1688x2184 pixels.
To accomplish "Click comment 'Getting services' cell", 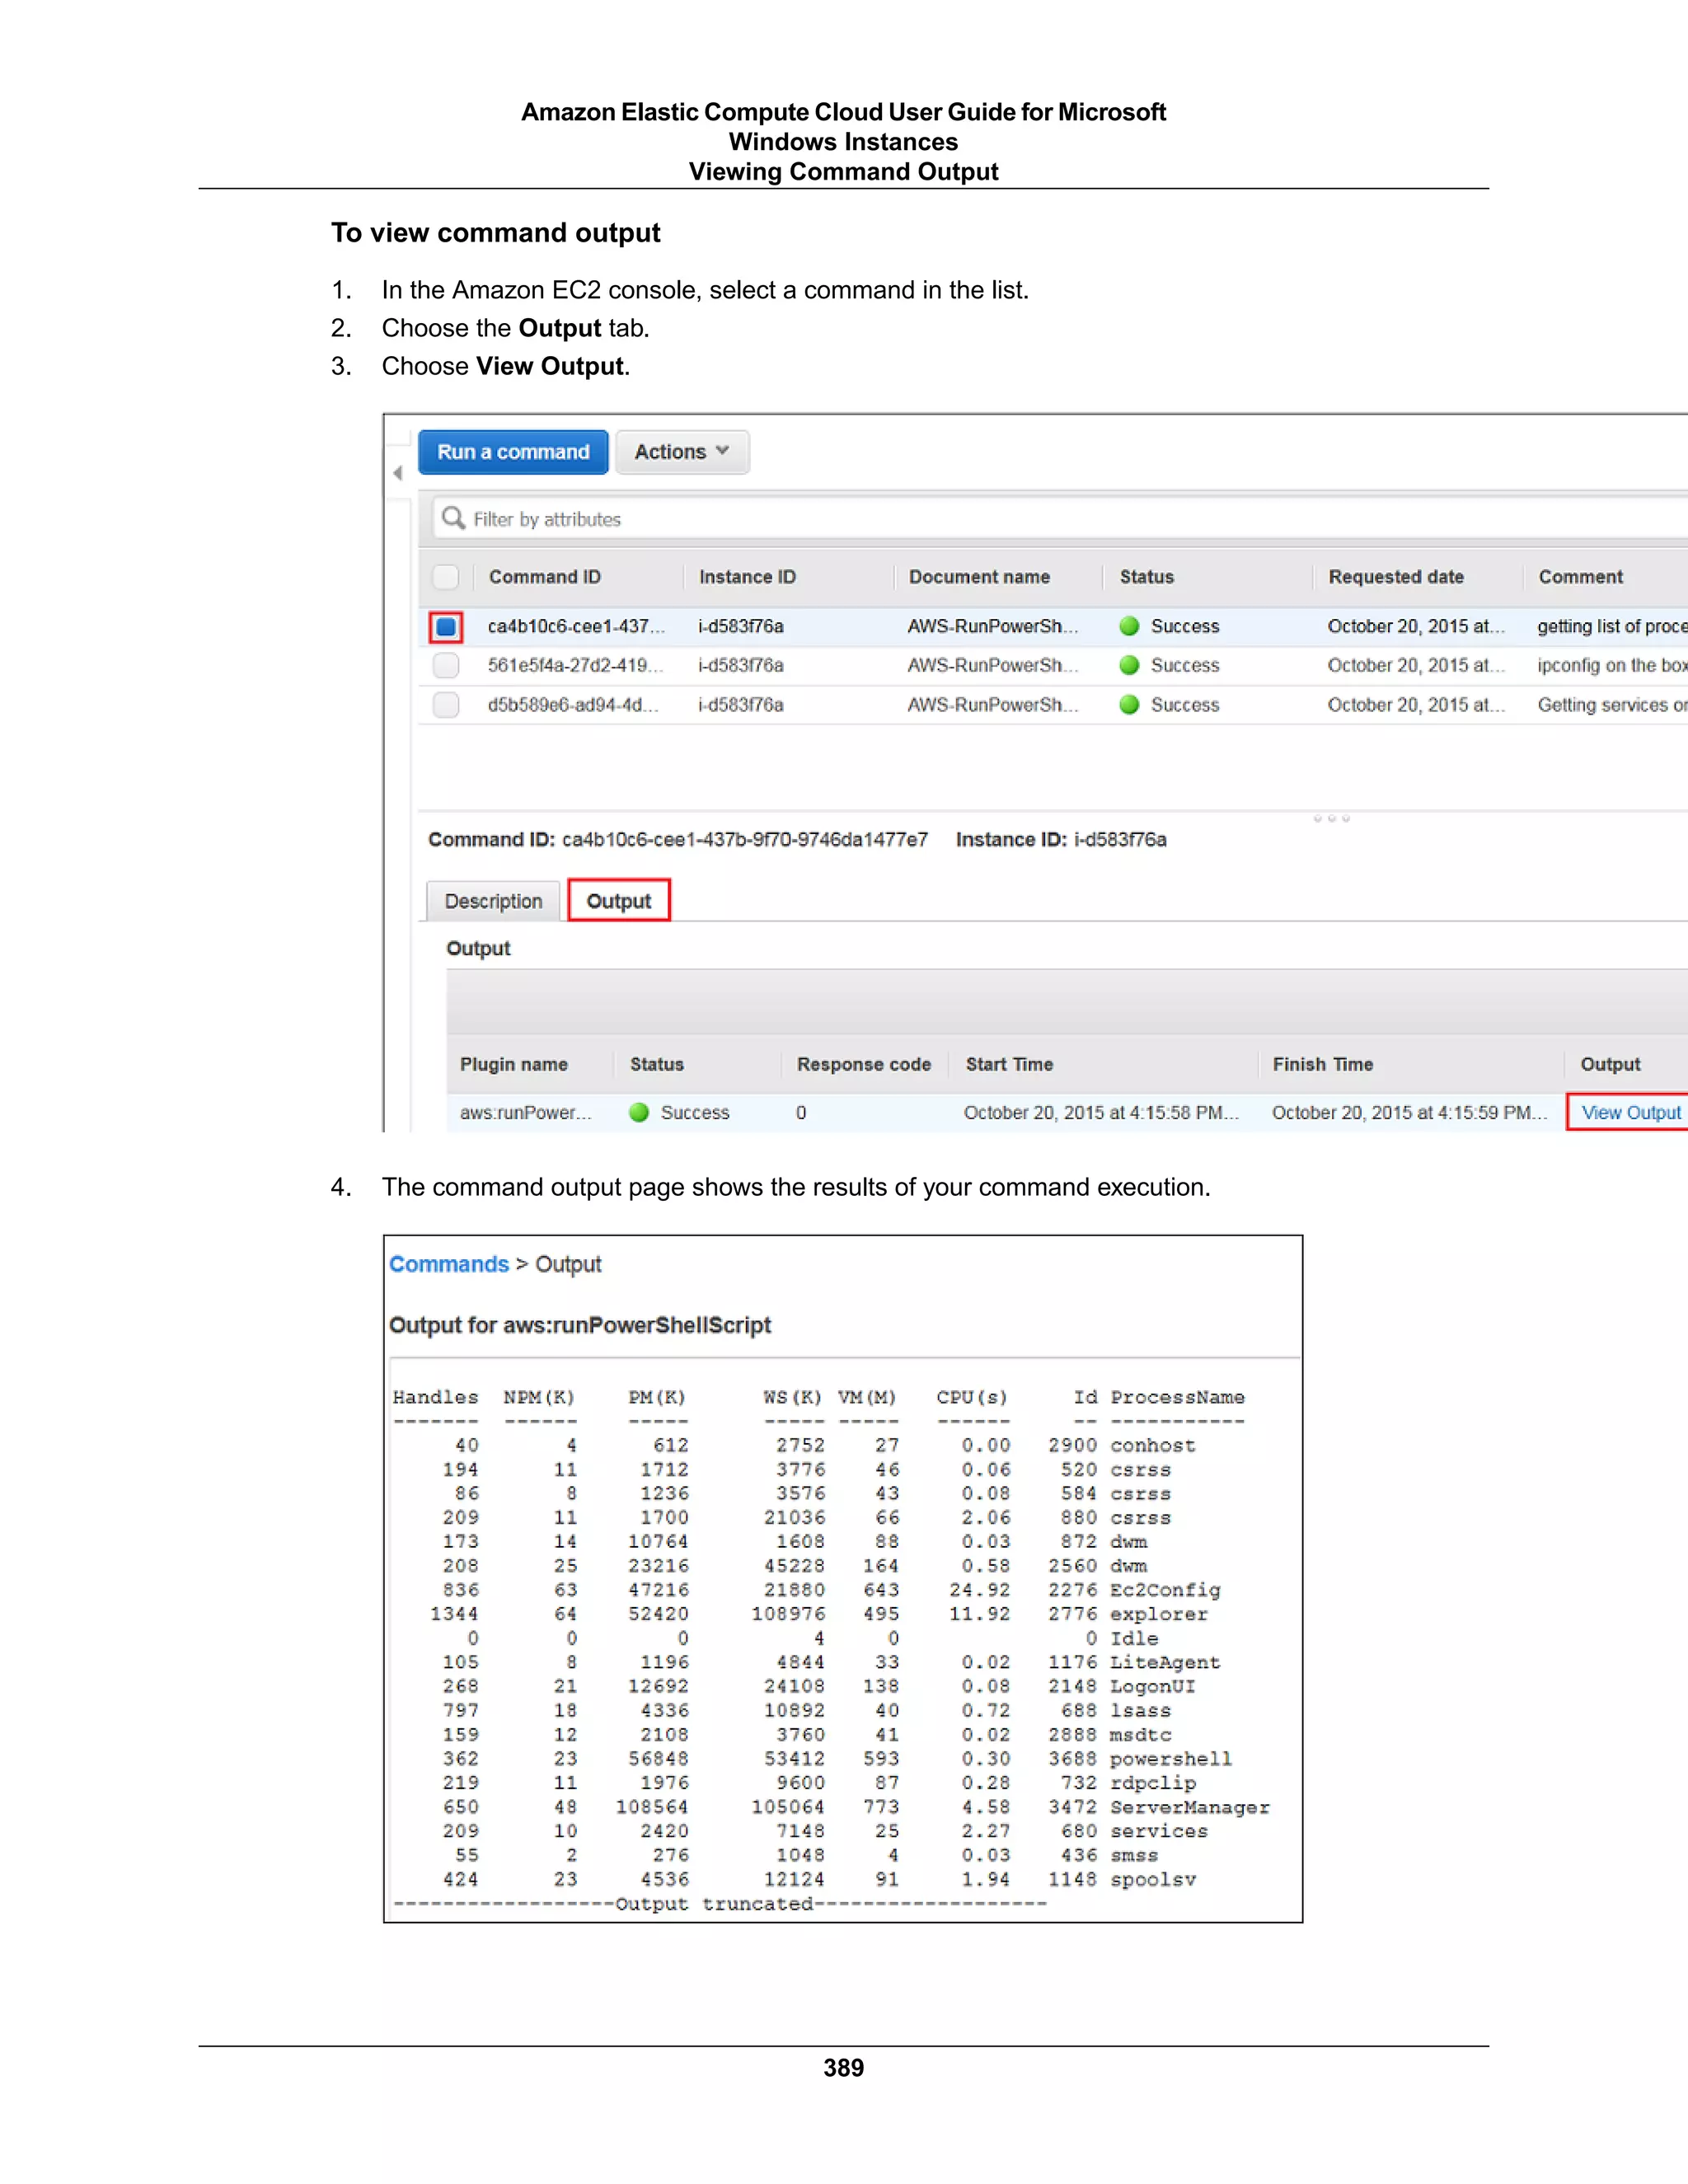I will (x=1612, y=705).
